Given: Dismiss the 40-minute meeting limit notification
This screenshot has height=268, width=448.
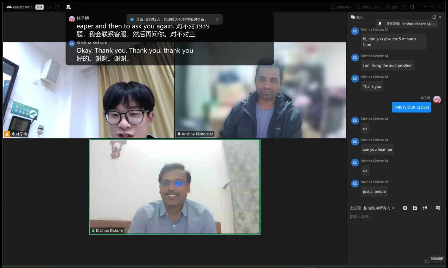Looking at the screenshot, I should (x=217, y=19).
